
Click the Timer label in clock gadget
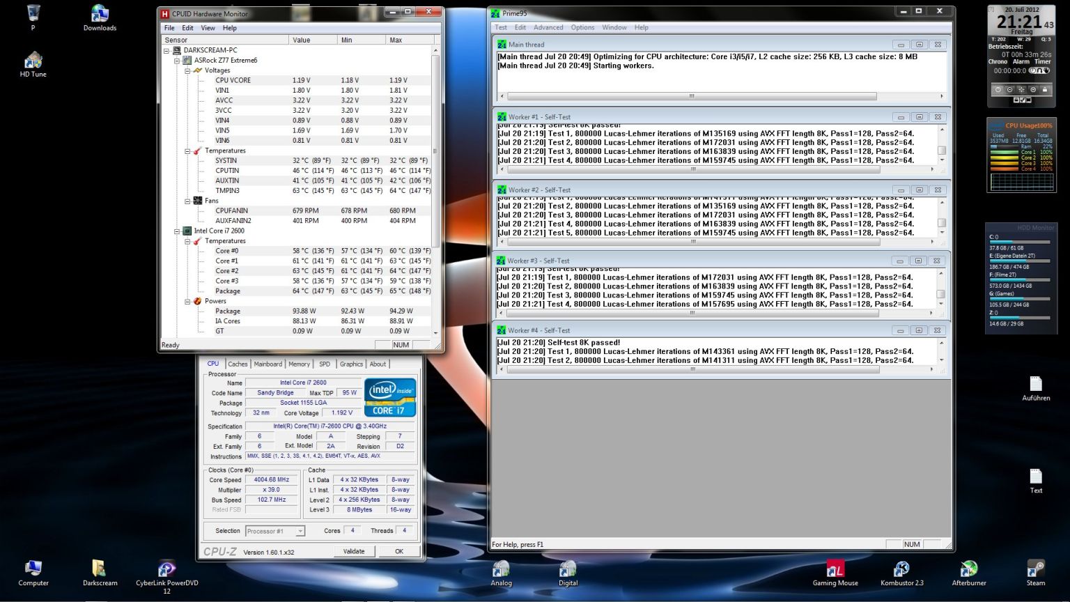1043,62
